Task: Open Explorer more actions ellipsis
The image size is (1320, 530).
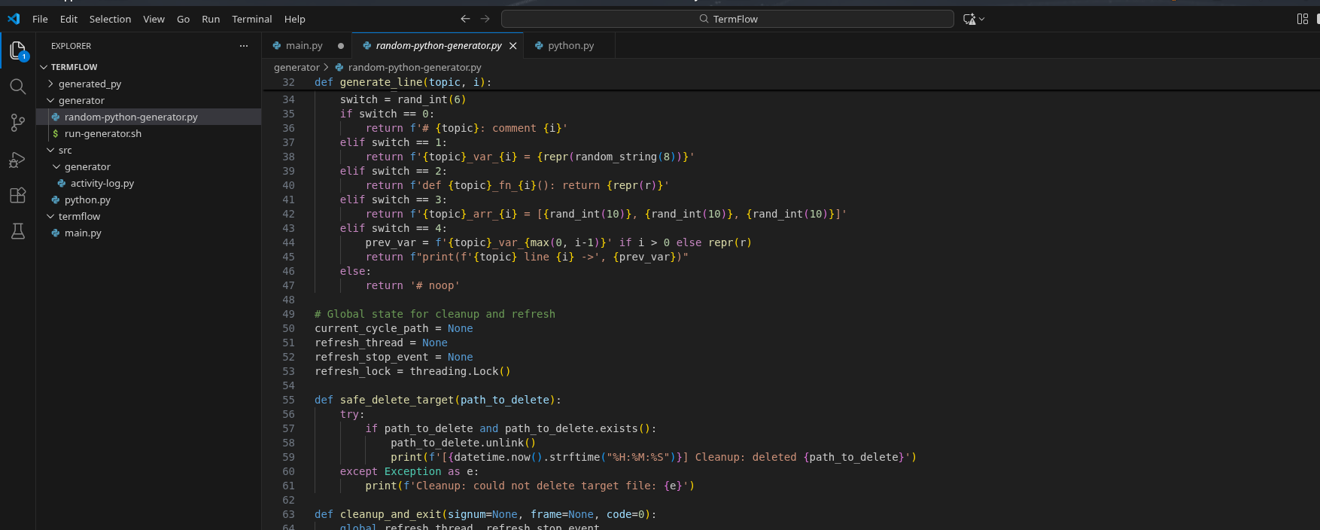Action: point(243,46)
